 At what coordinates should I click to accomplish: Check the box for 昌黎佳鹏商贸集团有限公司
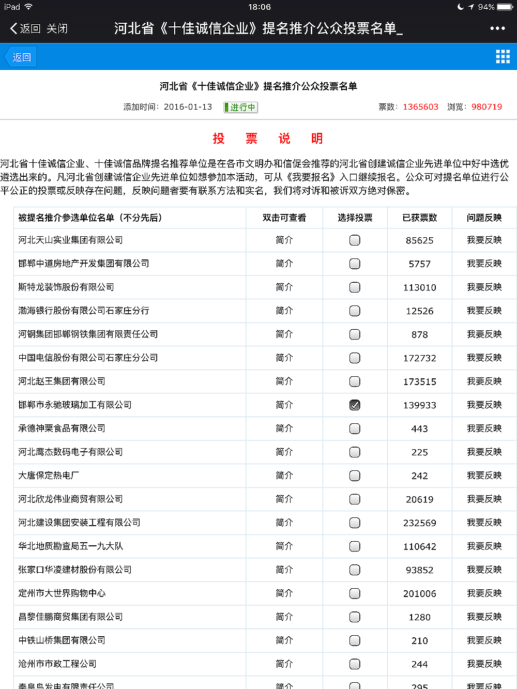[x=355, y=617]
